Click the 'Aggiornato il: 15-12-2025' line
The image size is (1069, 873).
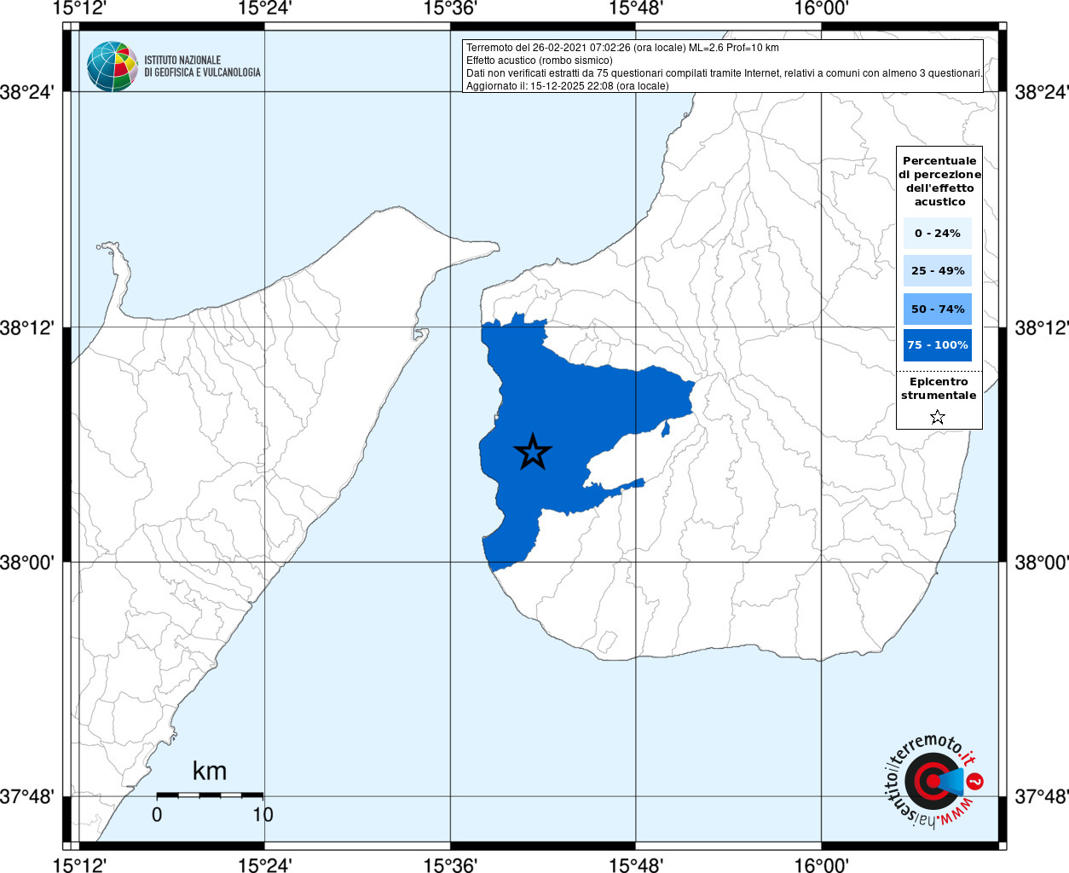click(x=568, y=86)
